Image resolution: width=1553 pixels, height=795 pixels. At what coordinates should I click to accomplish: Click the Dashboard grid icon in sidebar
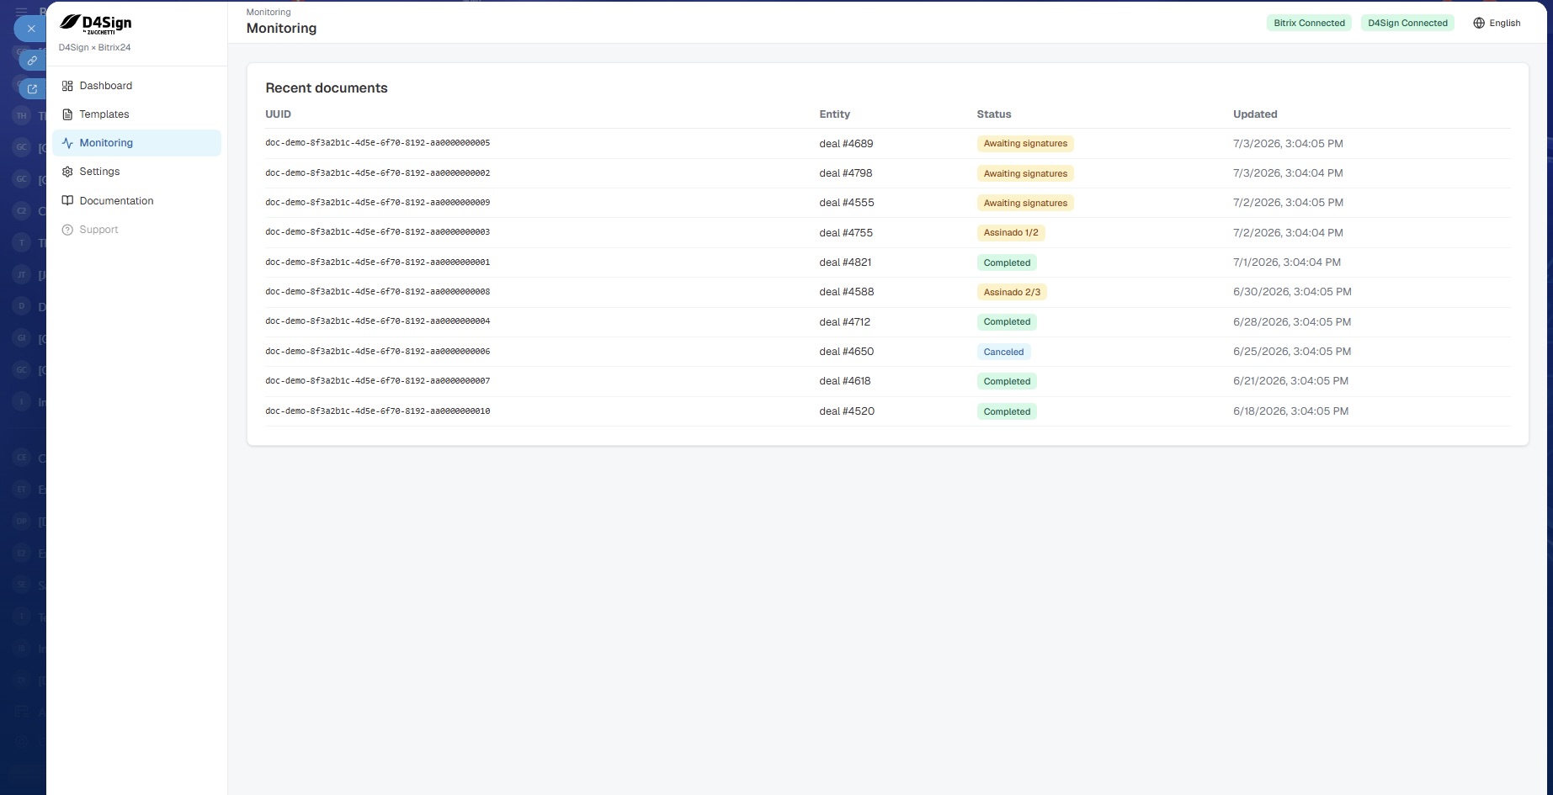tap(67, 86)
